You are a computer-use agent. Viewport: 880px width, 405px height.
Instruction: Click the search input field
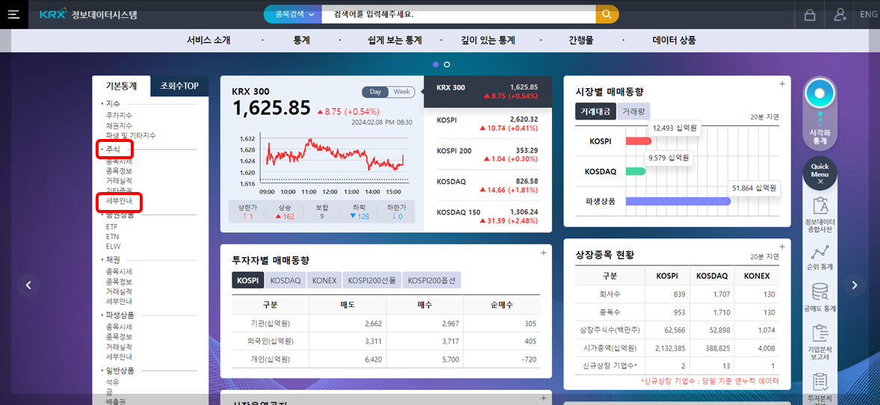tap(459, 14)
